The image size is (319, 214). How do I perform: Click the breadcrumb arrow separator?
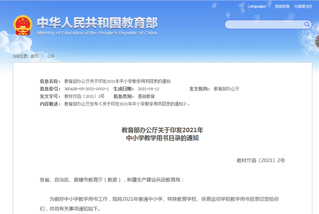43,56
